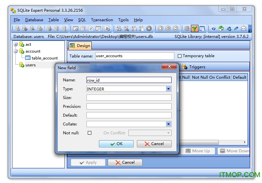The width and height of the screenshot is (262, 183).
Task: Click the add database (plus) toolbar icon
Action: click(25, 28)
